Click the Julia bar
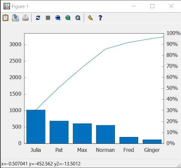The width and height of the screenshot is (181, 168). (36, 127)
